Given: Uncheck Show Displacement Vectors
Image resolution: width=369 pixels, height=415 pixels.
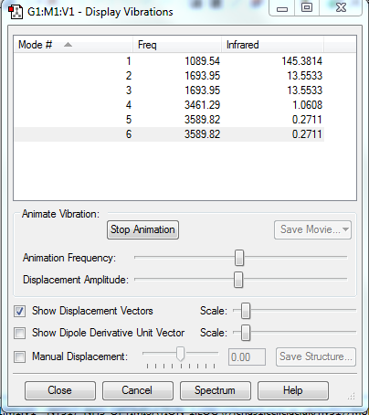Looking at the screenshot, I should click(20, 312).
